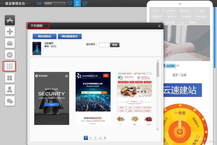
Task: Click the circular icon in top bar
Action: click(85, 3)
